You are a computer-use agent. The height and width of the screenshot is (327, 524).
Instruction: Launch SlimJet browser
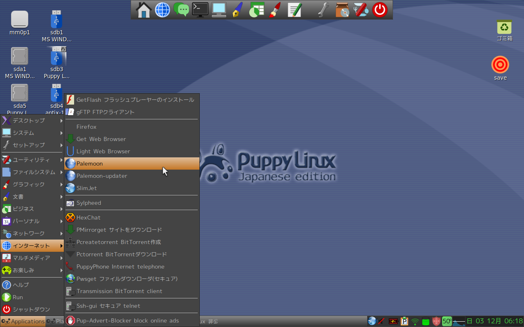pos(132,188)
